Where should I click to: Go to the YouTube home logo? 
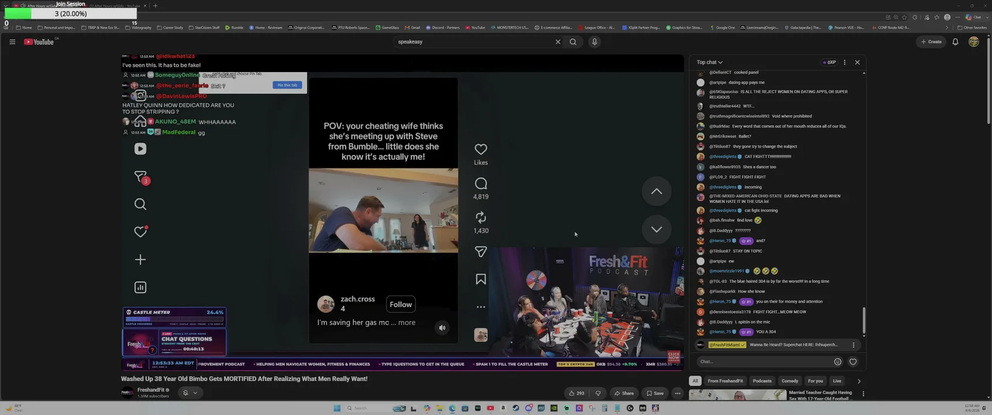39,41
